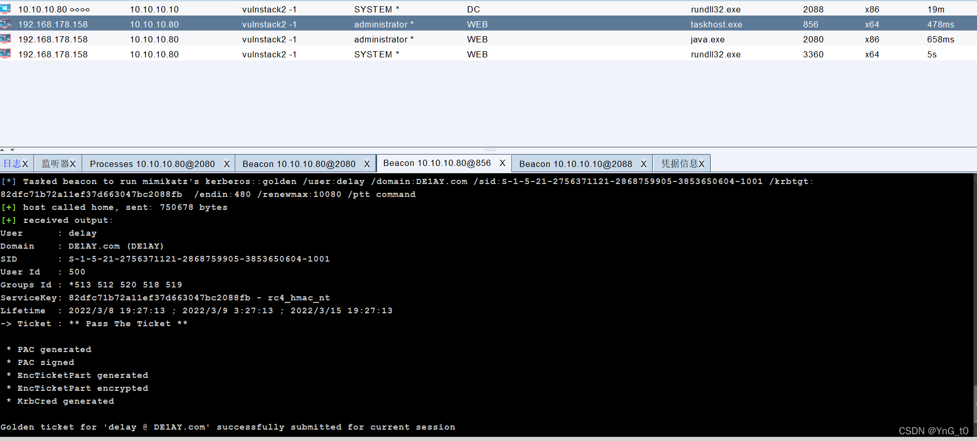Click the beacon icon for the 10.10.10.80 DC row

[x=5, y=9]
